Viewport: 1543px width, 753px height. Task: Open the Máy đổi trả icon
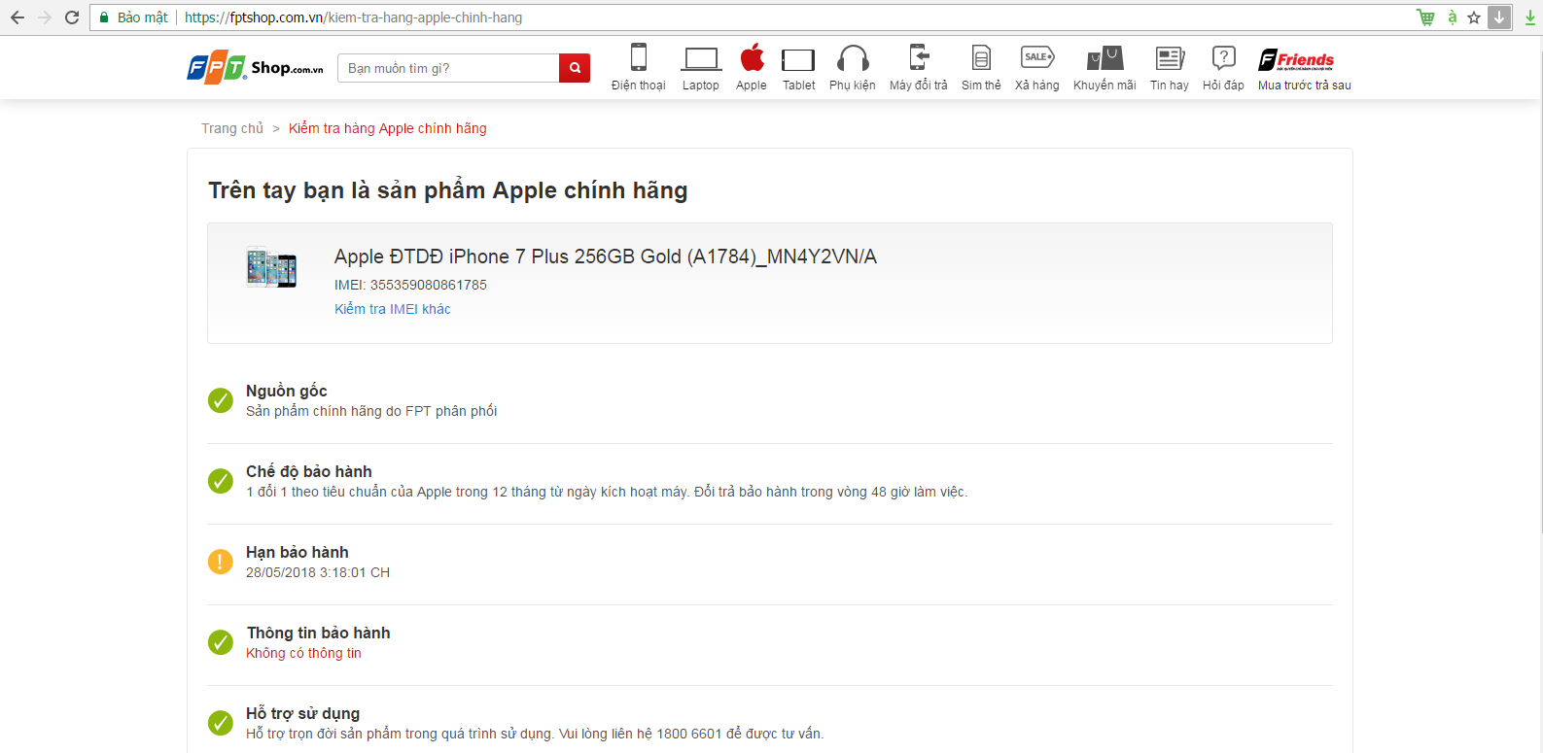919,57
